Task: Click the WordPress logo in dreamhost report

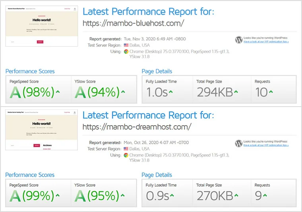Action: (239, 143)
